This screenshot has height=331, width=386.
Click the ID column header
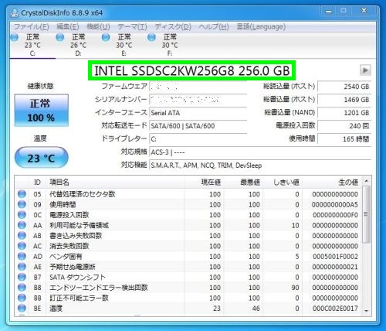coord(37,183)
